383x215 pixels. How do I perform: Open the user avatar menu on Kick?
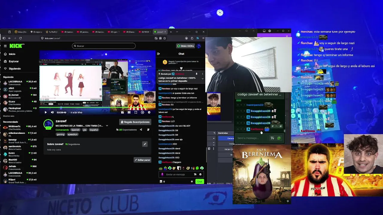coord(199,46)
